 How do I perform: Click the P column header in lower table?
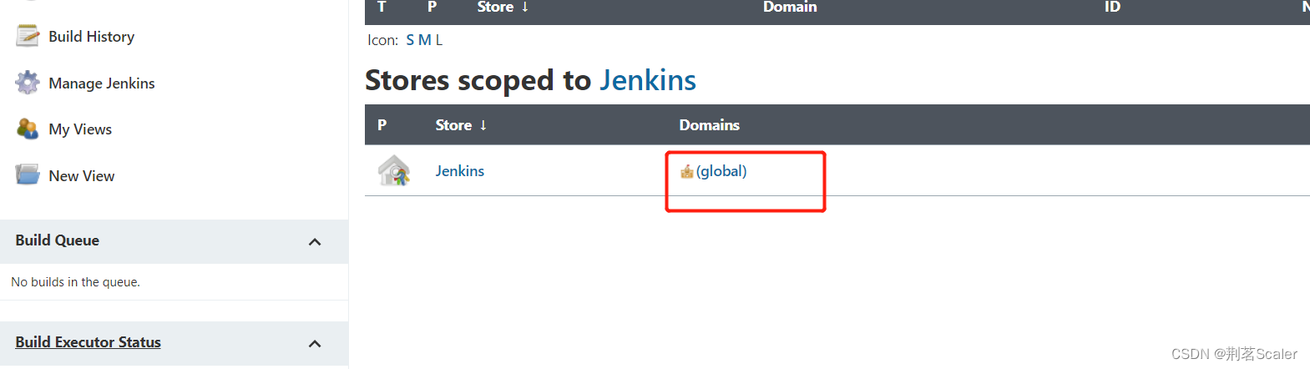coord(382,125)
